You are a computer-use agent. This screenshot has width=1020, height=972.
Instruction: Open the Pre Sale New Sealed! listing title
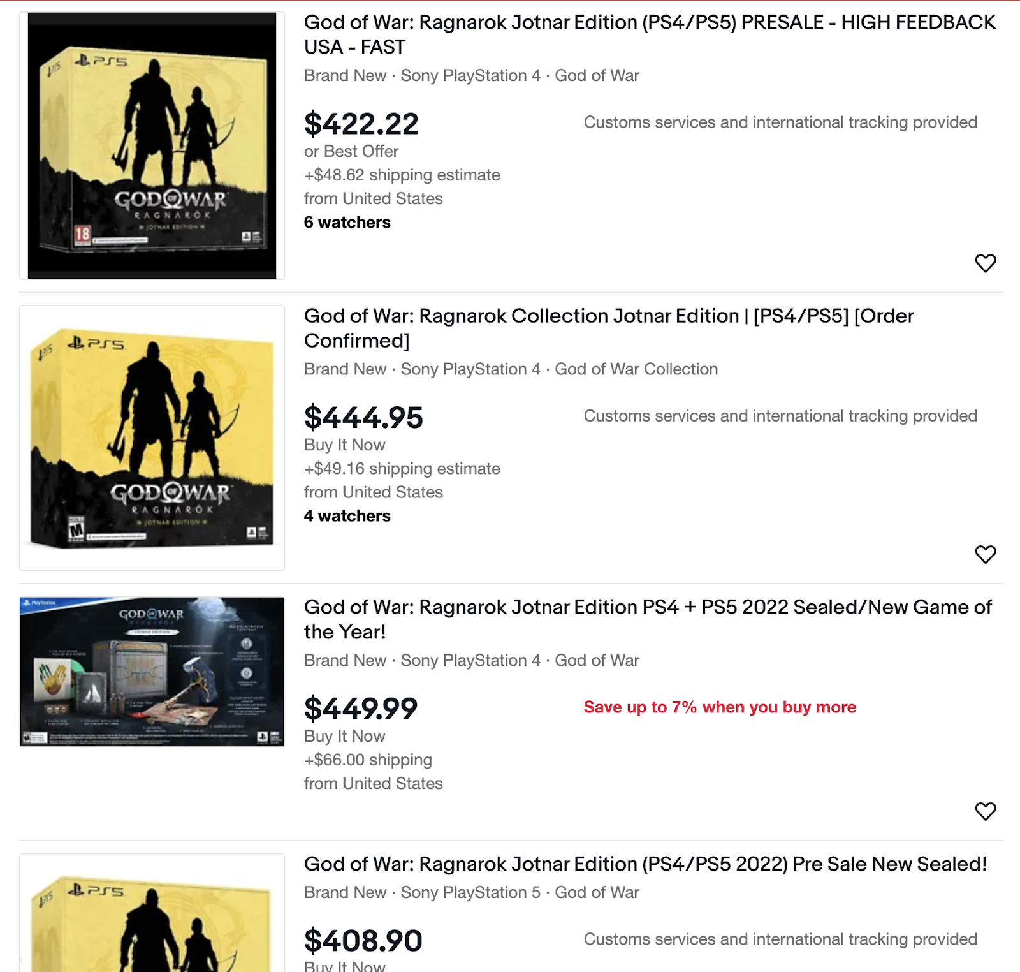tap(645, 864)
